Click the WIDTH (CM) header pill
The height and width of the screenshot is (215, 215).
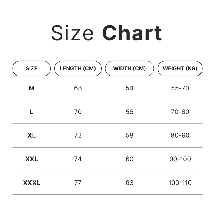(129, 68)
